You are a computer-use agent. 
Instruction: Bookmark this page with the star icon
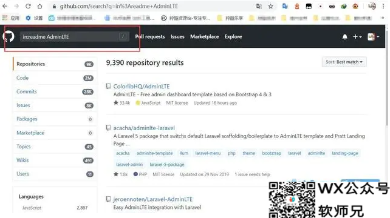pyautogui.click(x=270, y=6)
